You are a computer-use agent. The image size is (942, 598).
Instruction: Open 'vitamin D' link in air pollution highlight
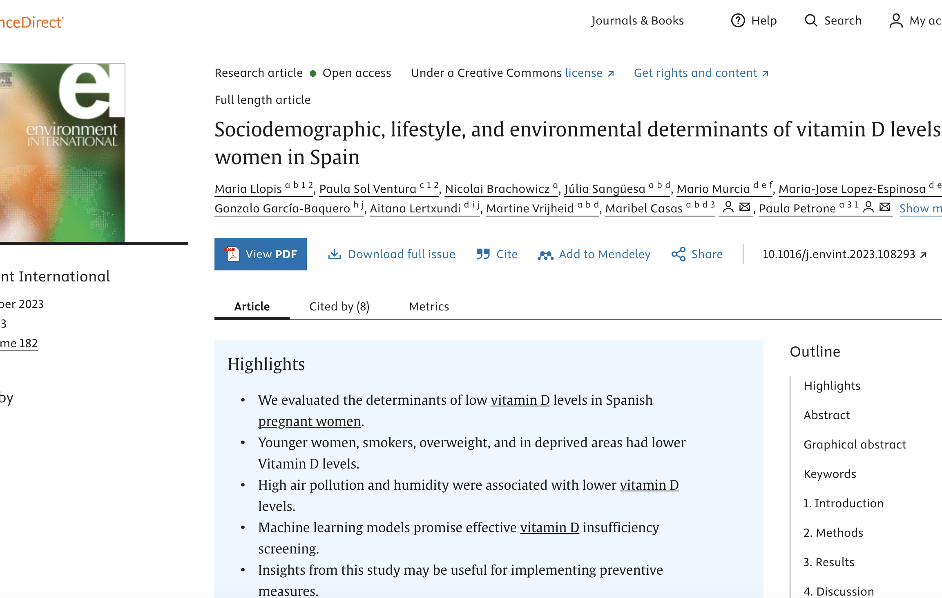pyautogui.click(x=650, y=485)
